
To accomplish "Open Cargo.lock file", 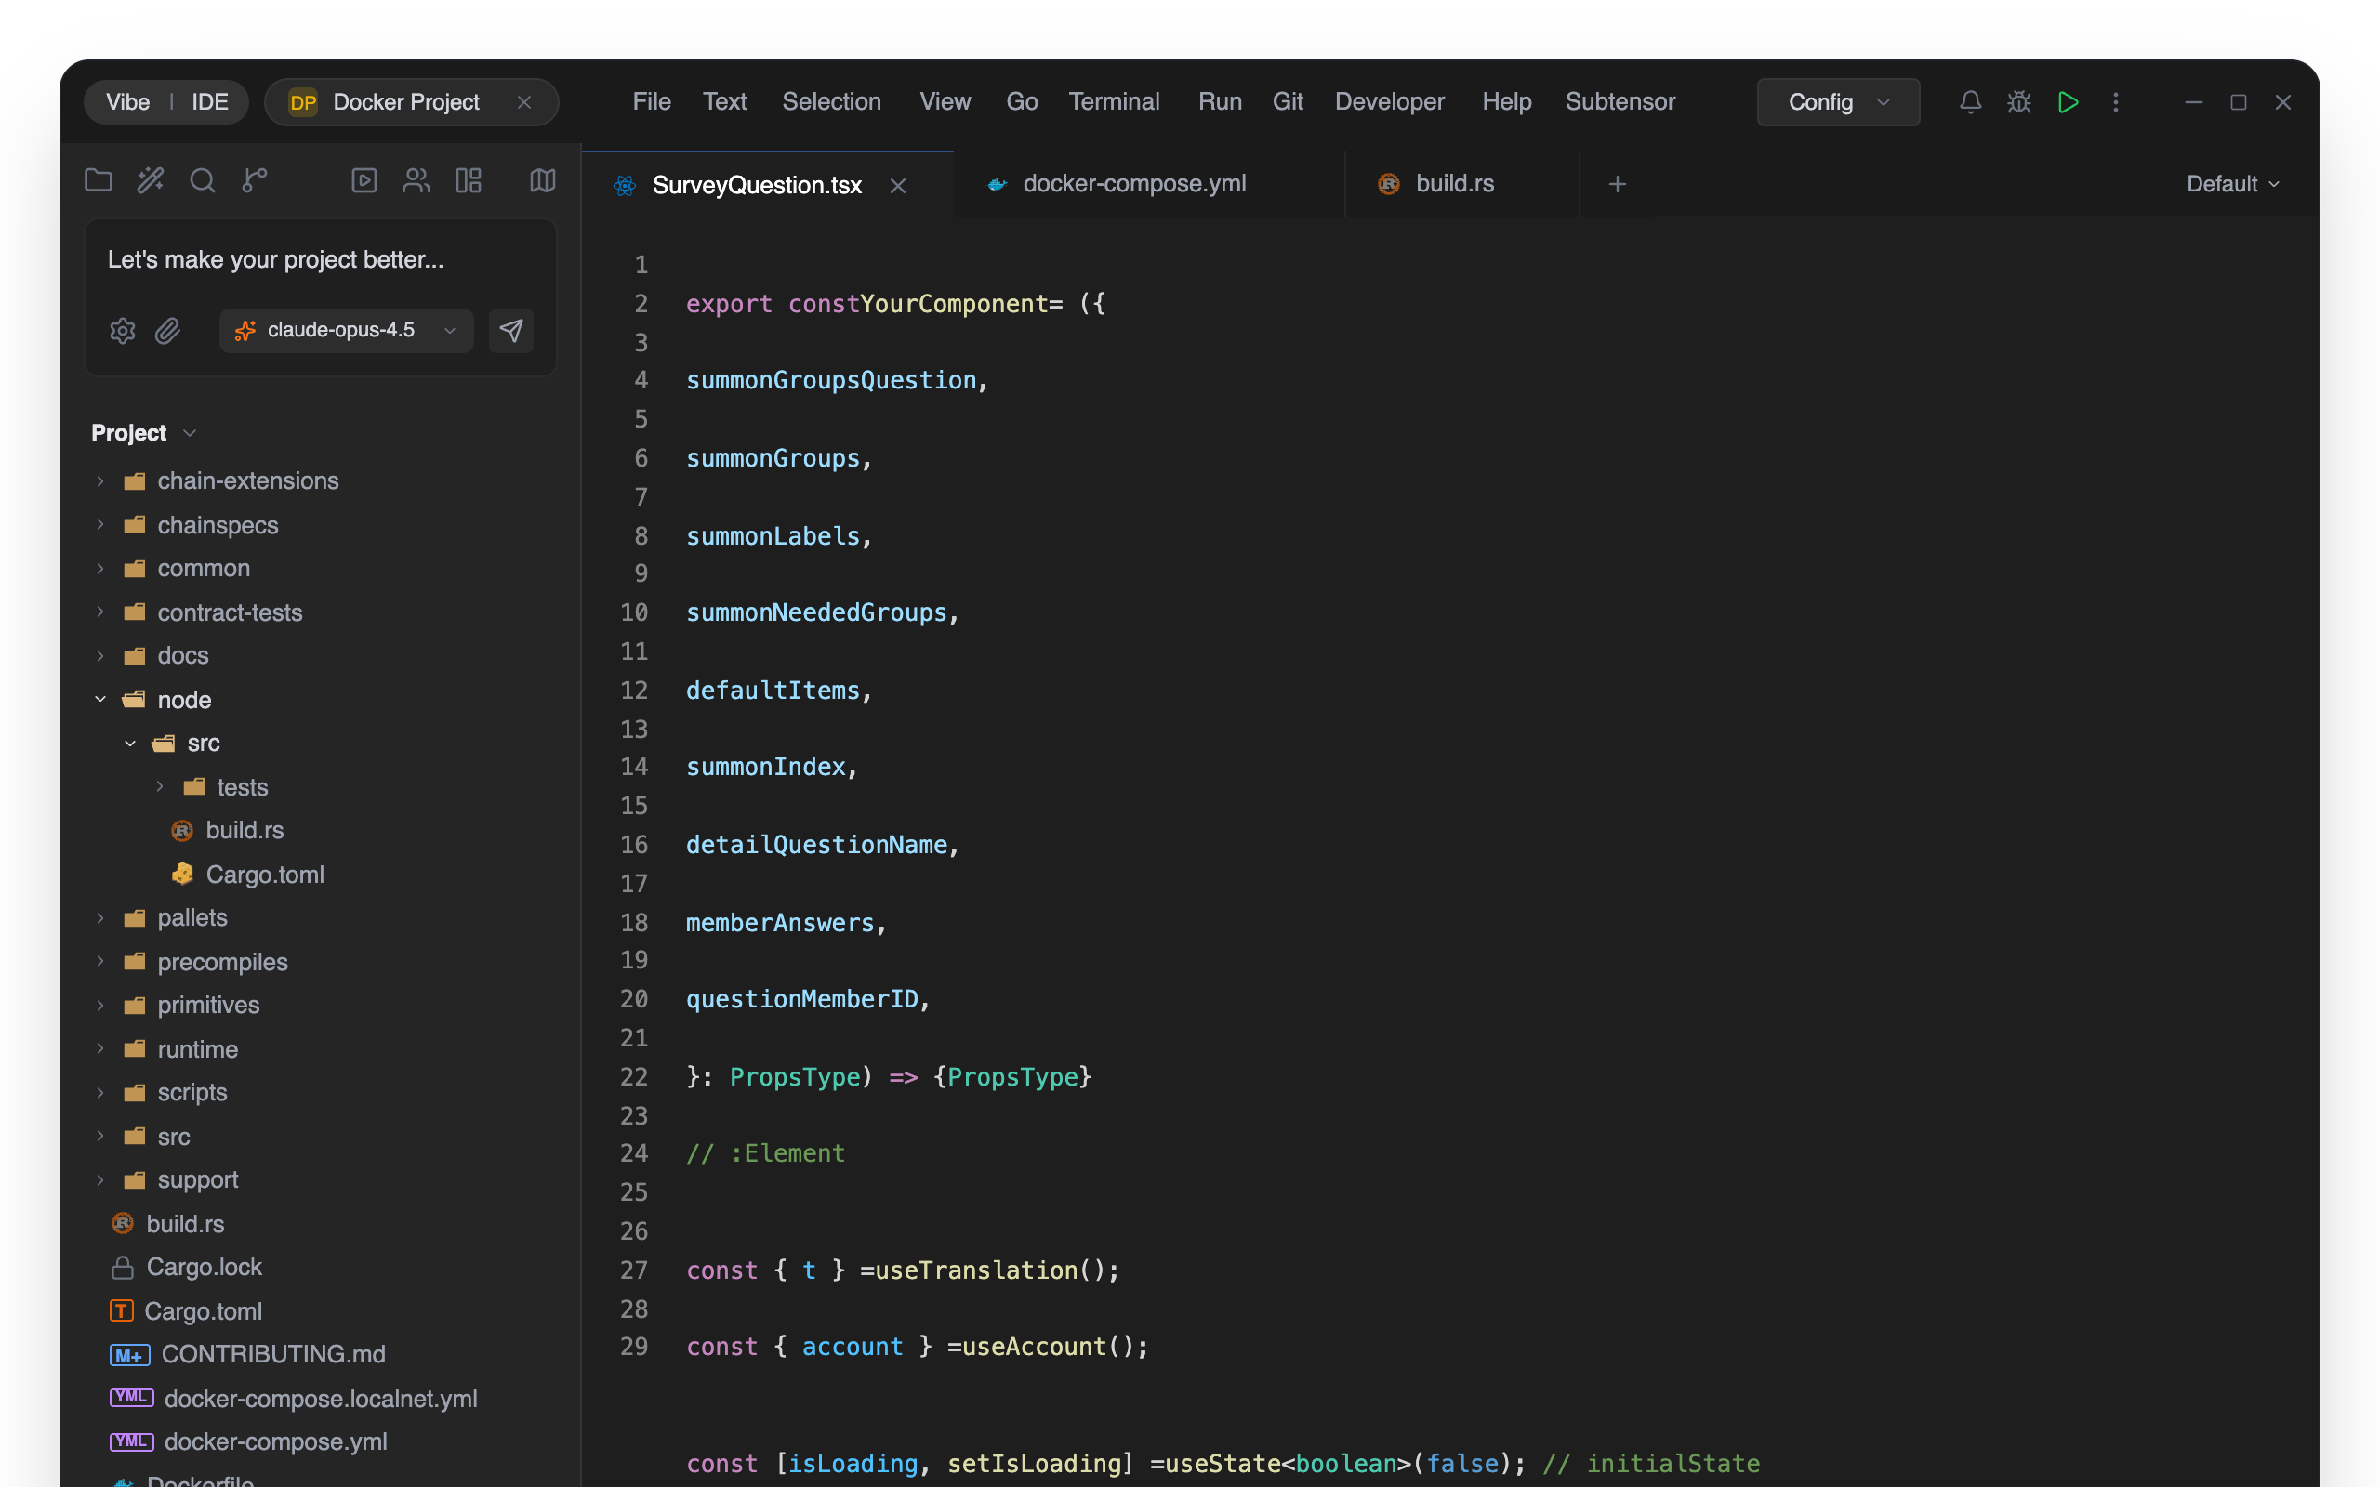I will (204, 1268).
